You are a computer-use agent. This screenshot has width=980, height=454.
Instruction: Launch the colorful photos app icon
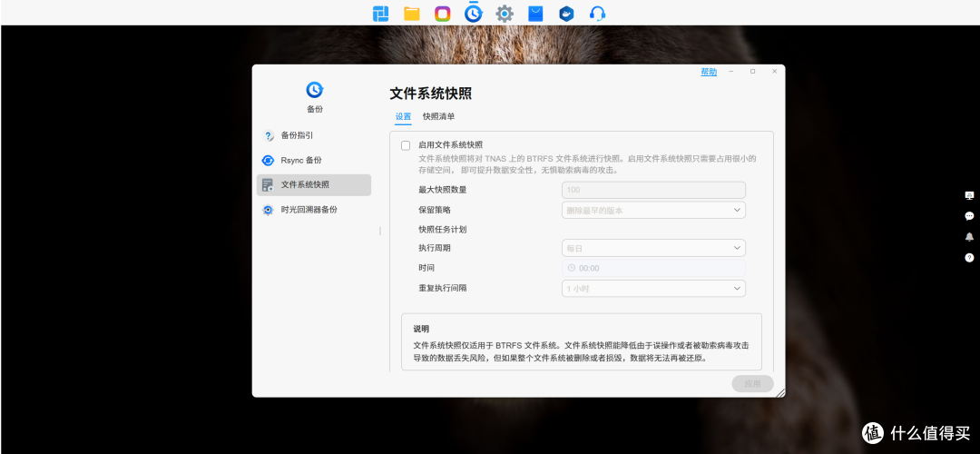[x=443, y=13]
